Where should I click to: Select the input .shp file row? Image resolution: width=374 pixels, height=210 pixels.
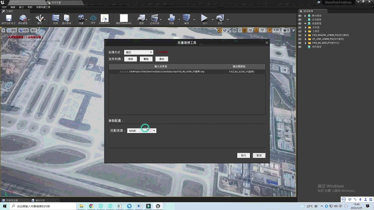(187, 71)
